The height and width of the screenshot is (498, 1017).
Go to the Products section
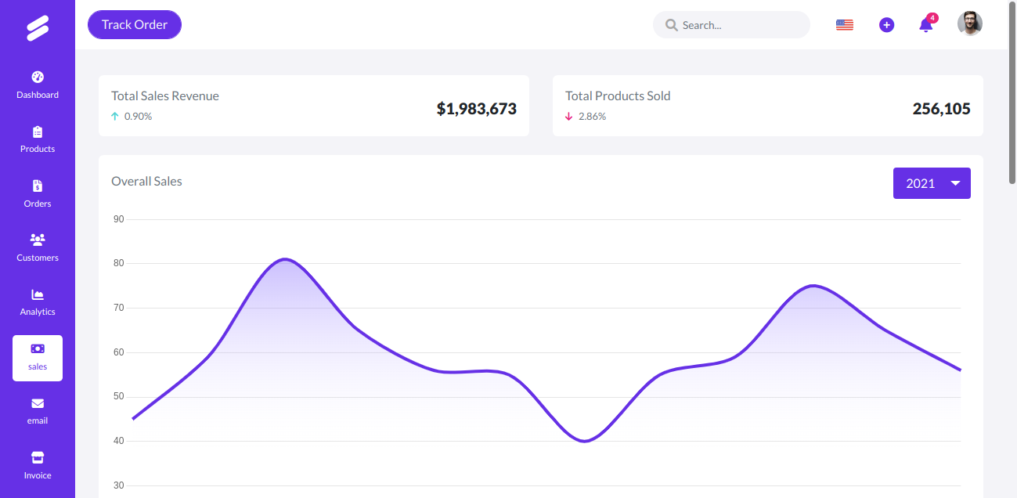(x=38, y=139)
